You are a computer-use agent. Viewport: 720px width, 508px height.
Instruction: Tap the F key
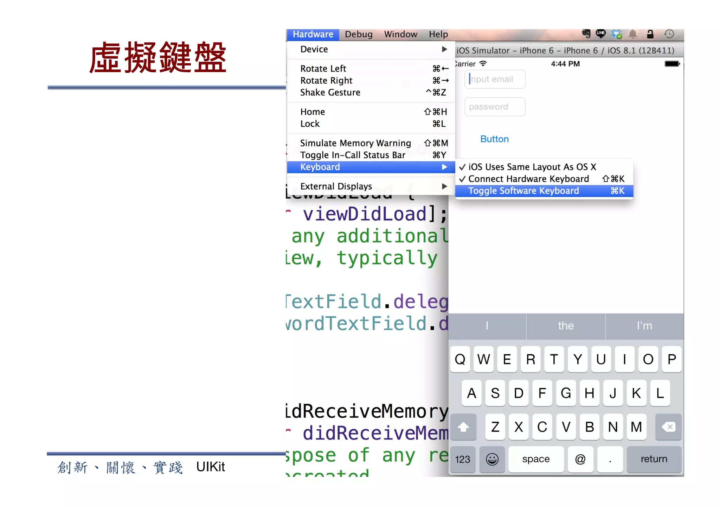click(x=542, y=393)
